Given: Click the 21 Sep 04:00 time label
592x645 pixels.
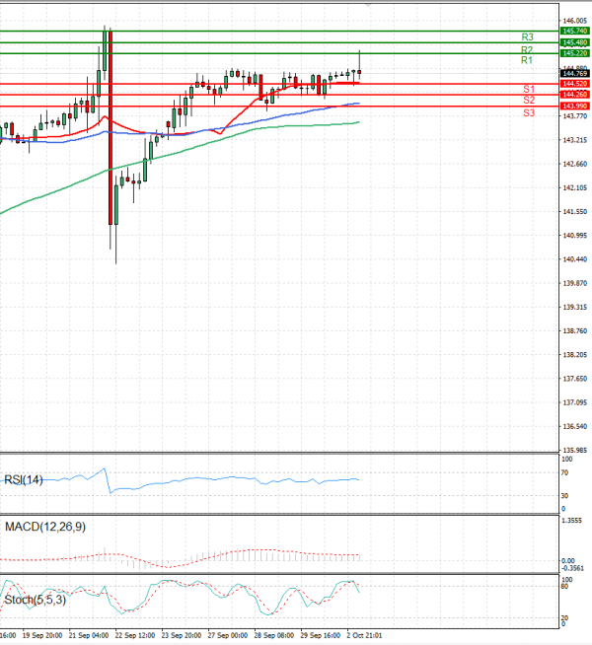Looking at the screenshot, I should tap(89, 635).
